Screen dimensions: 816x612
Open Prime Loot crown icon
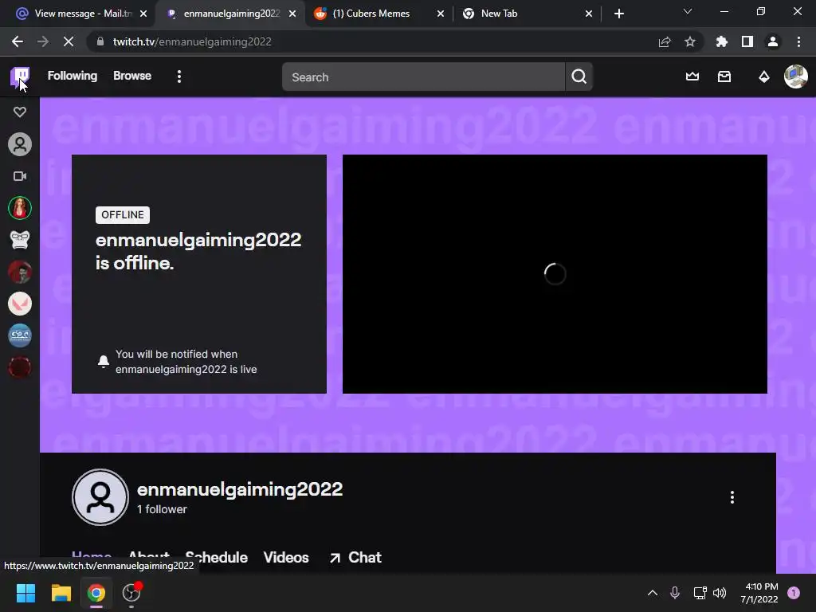(692, 76)
